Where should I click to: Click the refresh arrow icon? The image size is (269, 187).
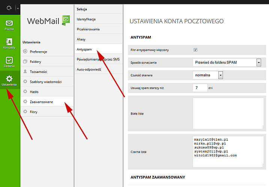coord(9,8)
